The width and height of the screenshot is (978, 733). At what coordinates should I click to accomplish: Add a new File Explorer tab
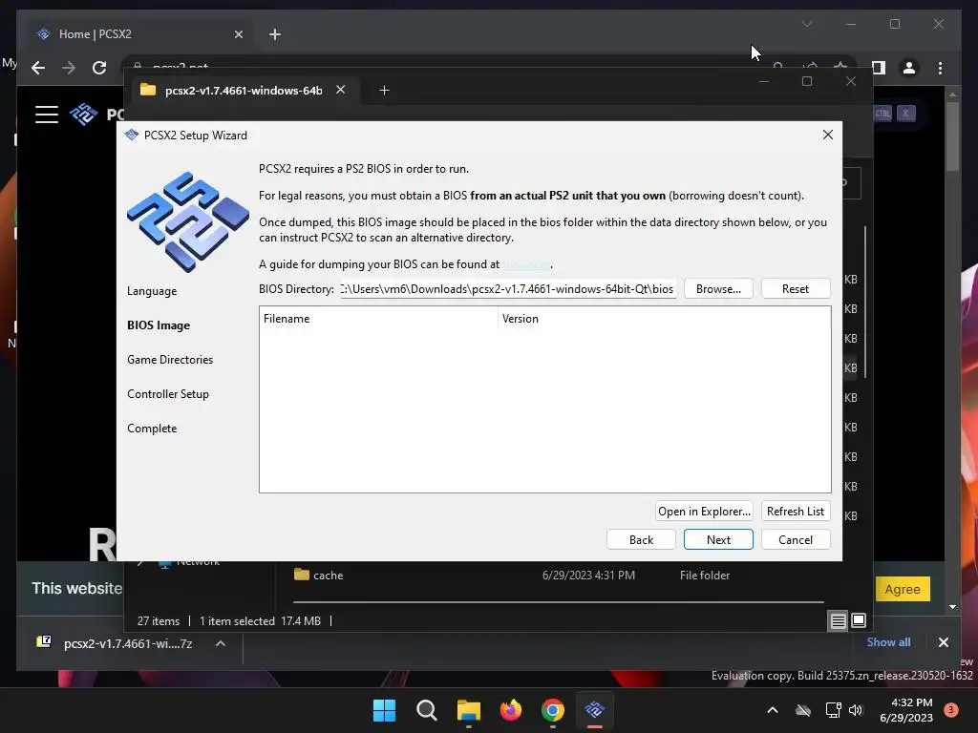384,91
